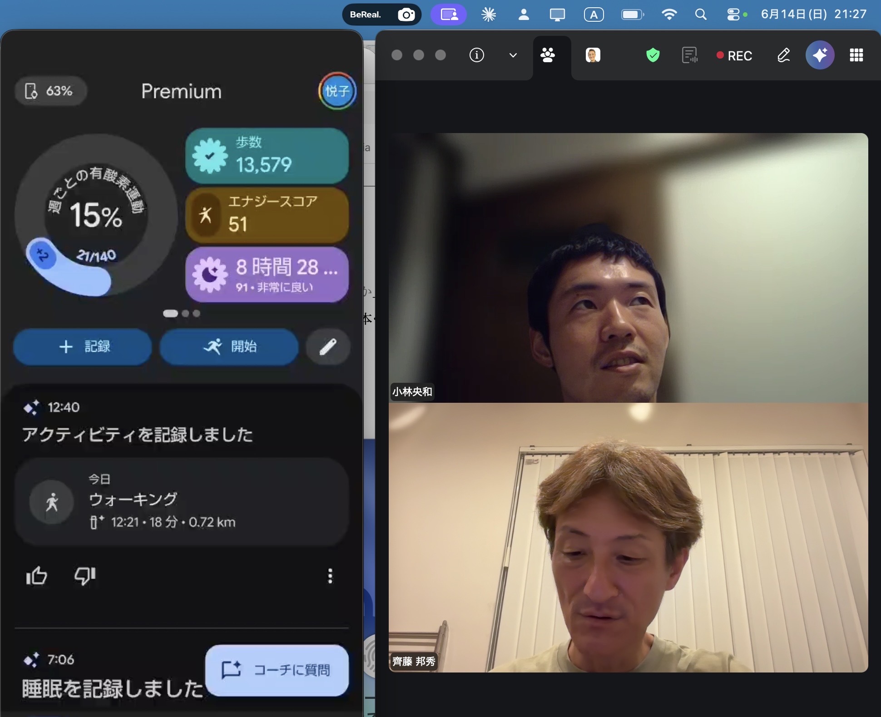Open the AI companion sparkle button

[820, 55]
